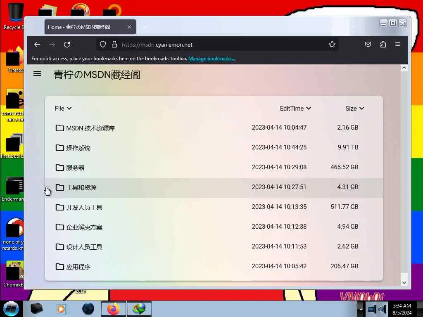Click the address bar URL field
Image resolution: width=423 pixels, height=317 pixels.
(217, 45)
